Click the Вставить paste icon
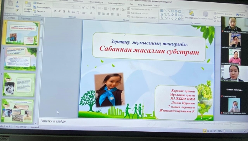 [x=10, y=5]
